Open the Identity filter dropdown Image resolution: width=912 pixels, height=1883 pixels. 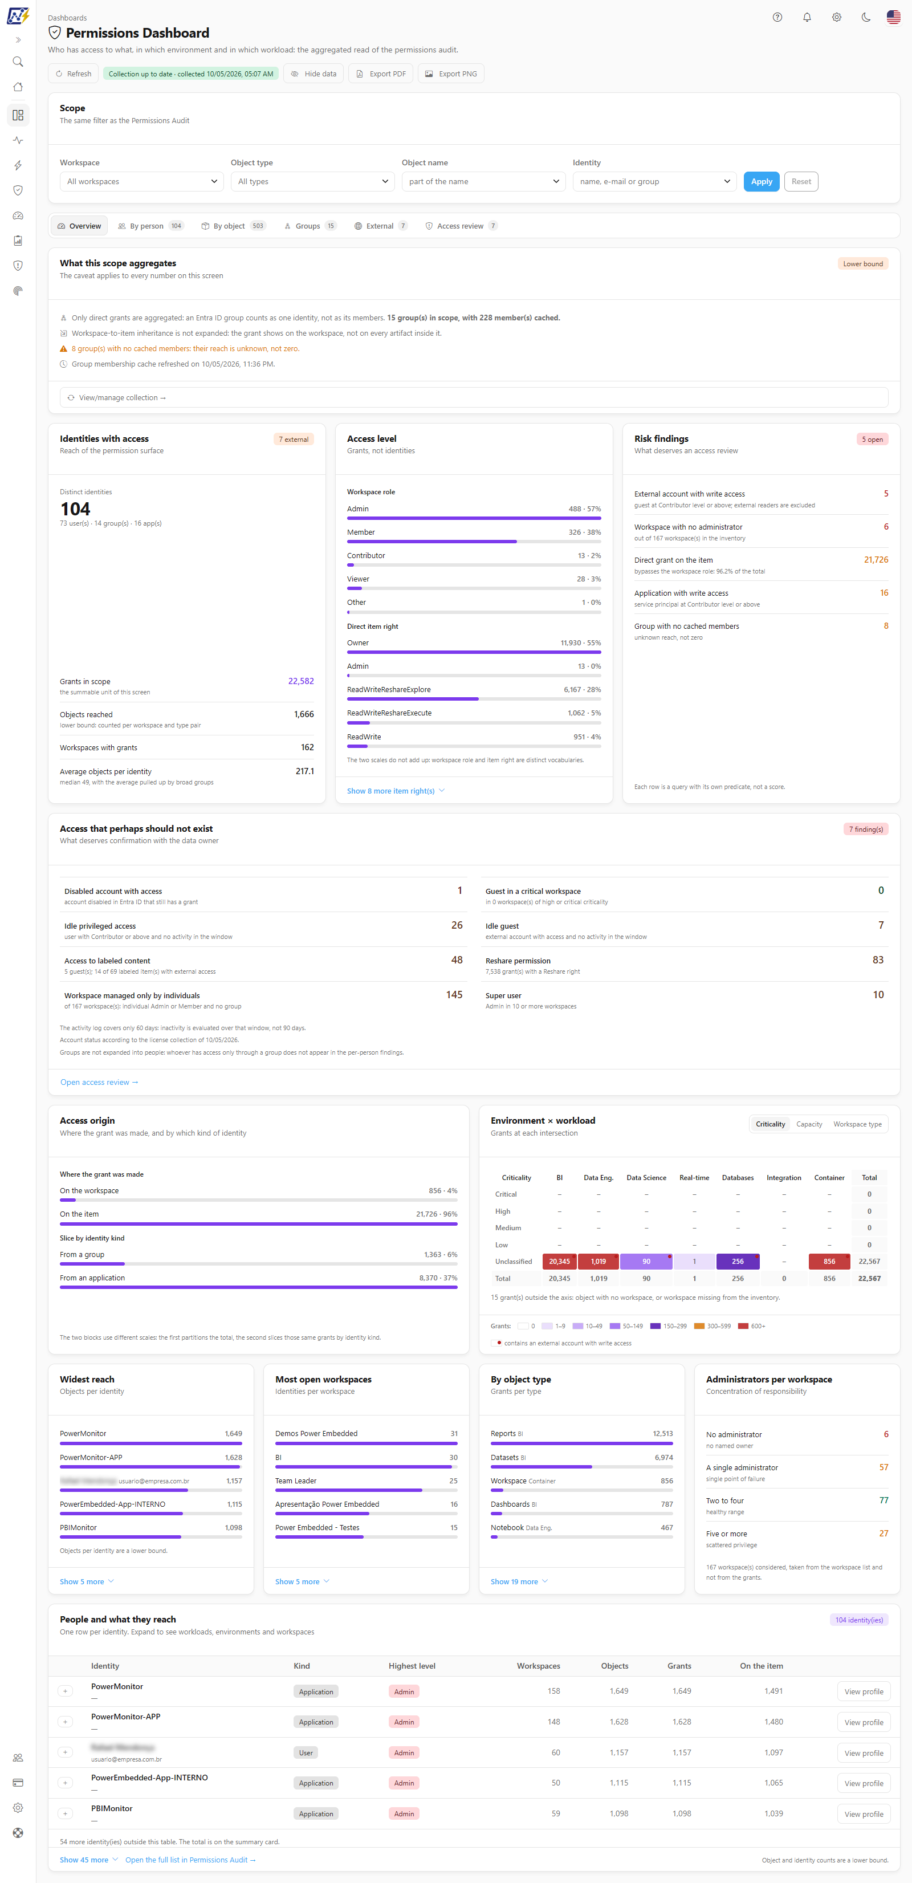[655, 181]
